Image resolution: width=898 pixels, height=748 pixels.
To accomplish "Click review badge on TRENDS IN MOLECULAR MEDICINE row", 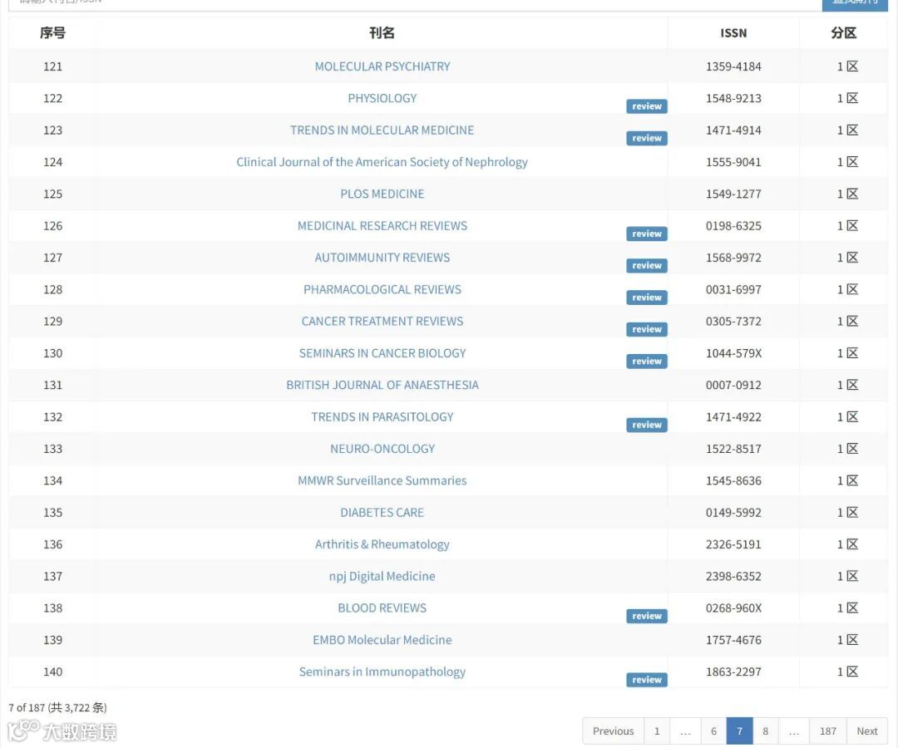I will tap(647, 139).
